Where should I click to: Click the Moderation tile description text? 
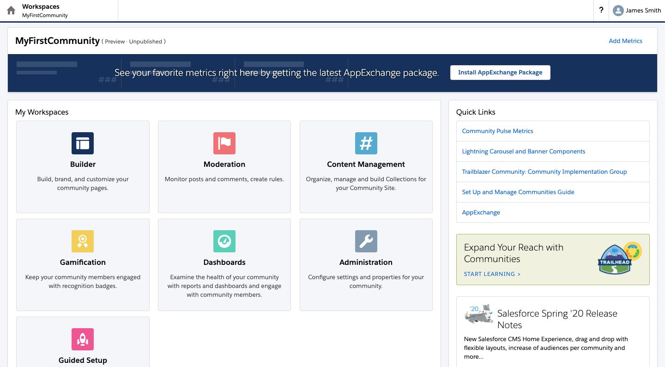point(224,179)
